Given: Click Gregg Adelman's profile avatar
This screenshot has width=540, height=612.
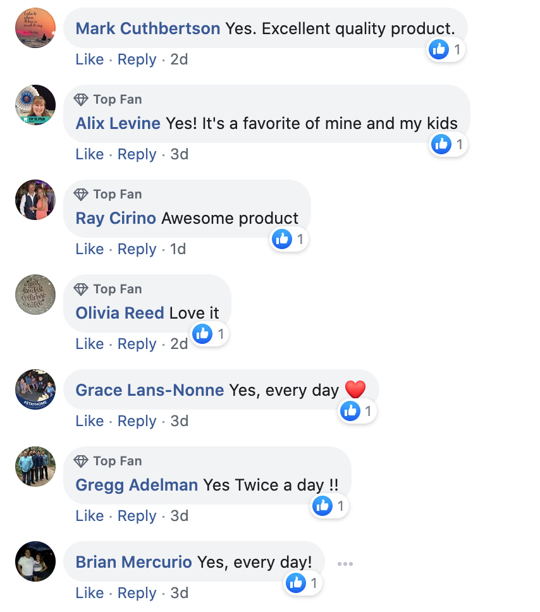Looking at the screenshot, I should (x=35, y=467).
